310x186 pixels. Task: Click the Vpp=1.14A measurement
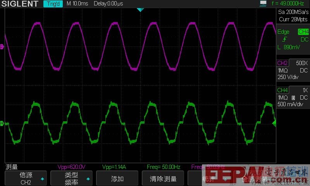tap(114, 167)
